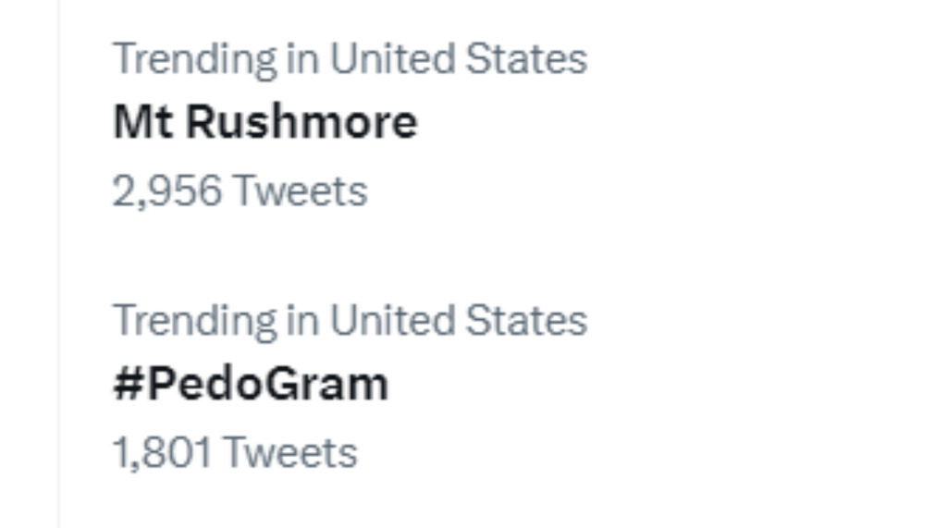Click the trends panel left border line
Viewport: 947px width, 528px height.
(x=59, y=264)
